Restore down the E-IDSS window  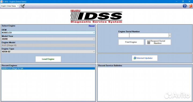coord(183,2)
